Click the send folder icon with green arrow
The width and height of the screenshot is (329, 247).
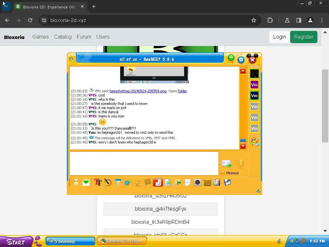177,182
